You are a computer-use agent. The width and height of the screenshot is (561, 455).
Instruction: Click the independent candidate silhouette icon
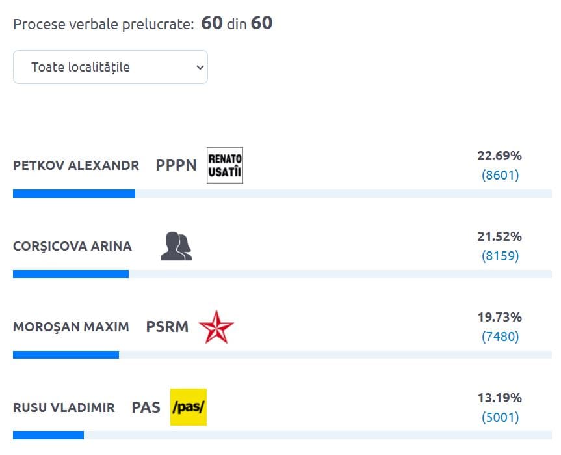click(176, 247)
